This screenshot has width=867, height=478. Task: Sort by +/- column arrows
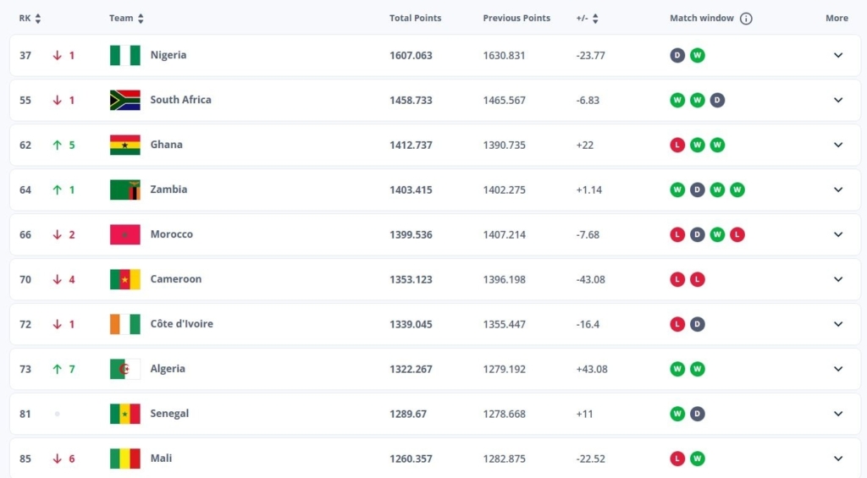pyautogui.click(x=595, y=19)
